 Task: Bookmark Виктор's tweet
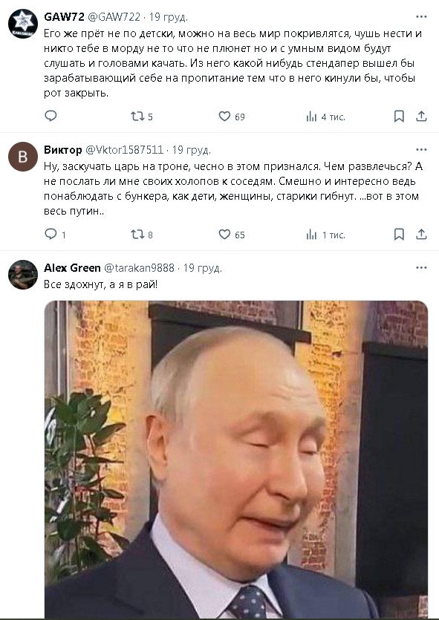(x=399, y=235)
